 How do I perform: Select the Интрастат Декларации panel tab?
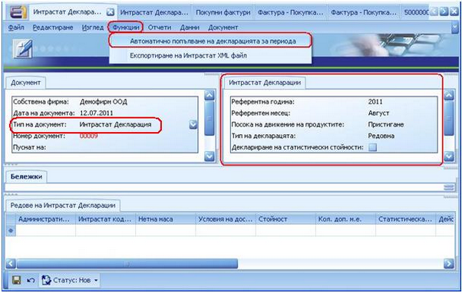point(265,83)
